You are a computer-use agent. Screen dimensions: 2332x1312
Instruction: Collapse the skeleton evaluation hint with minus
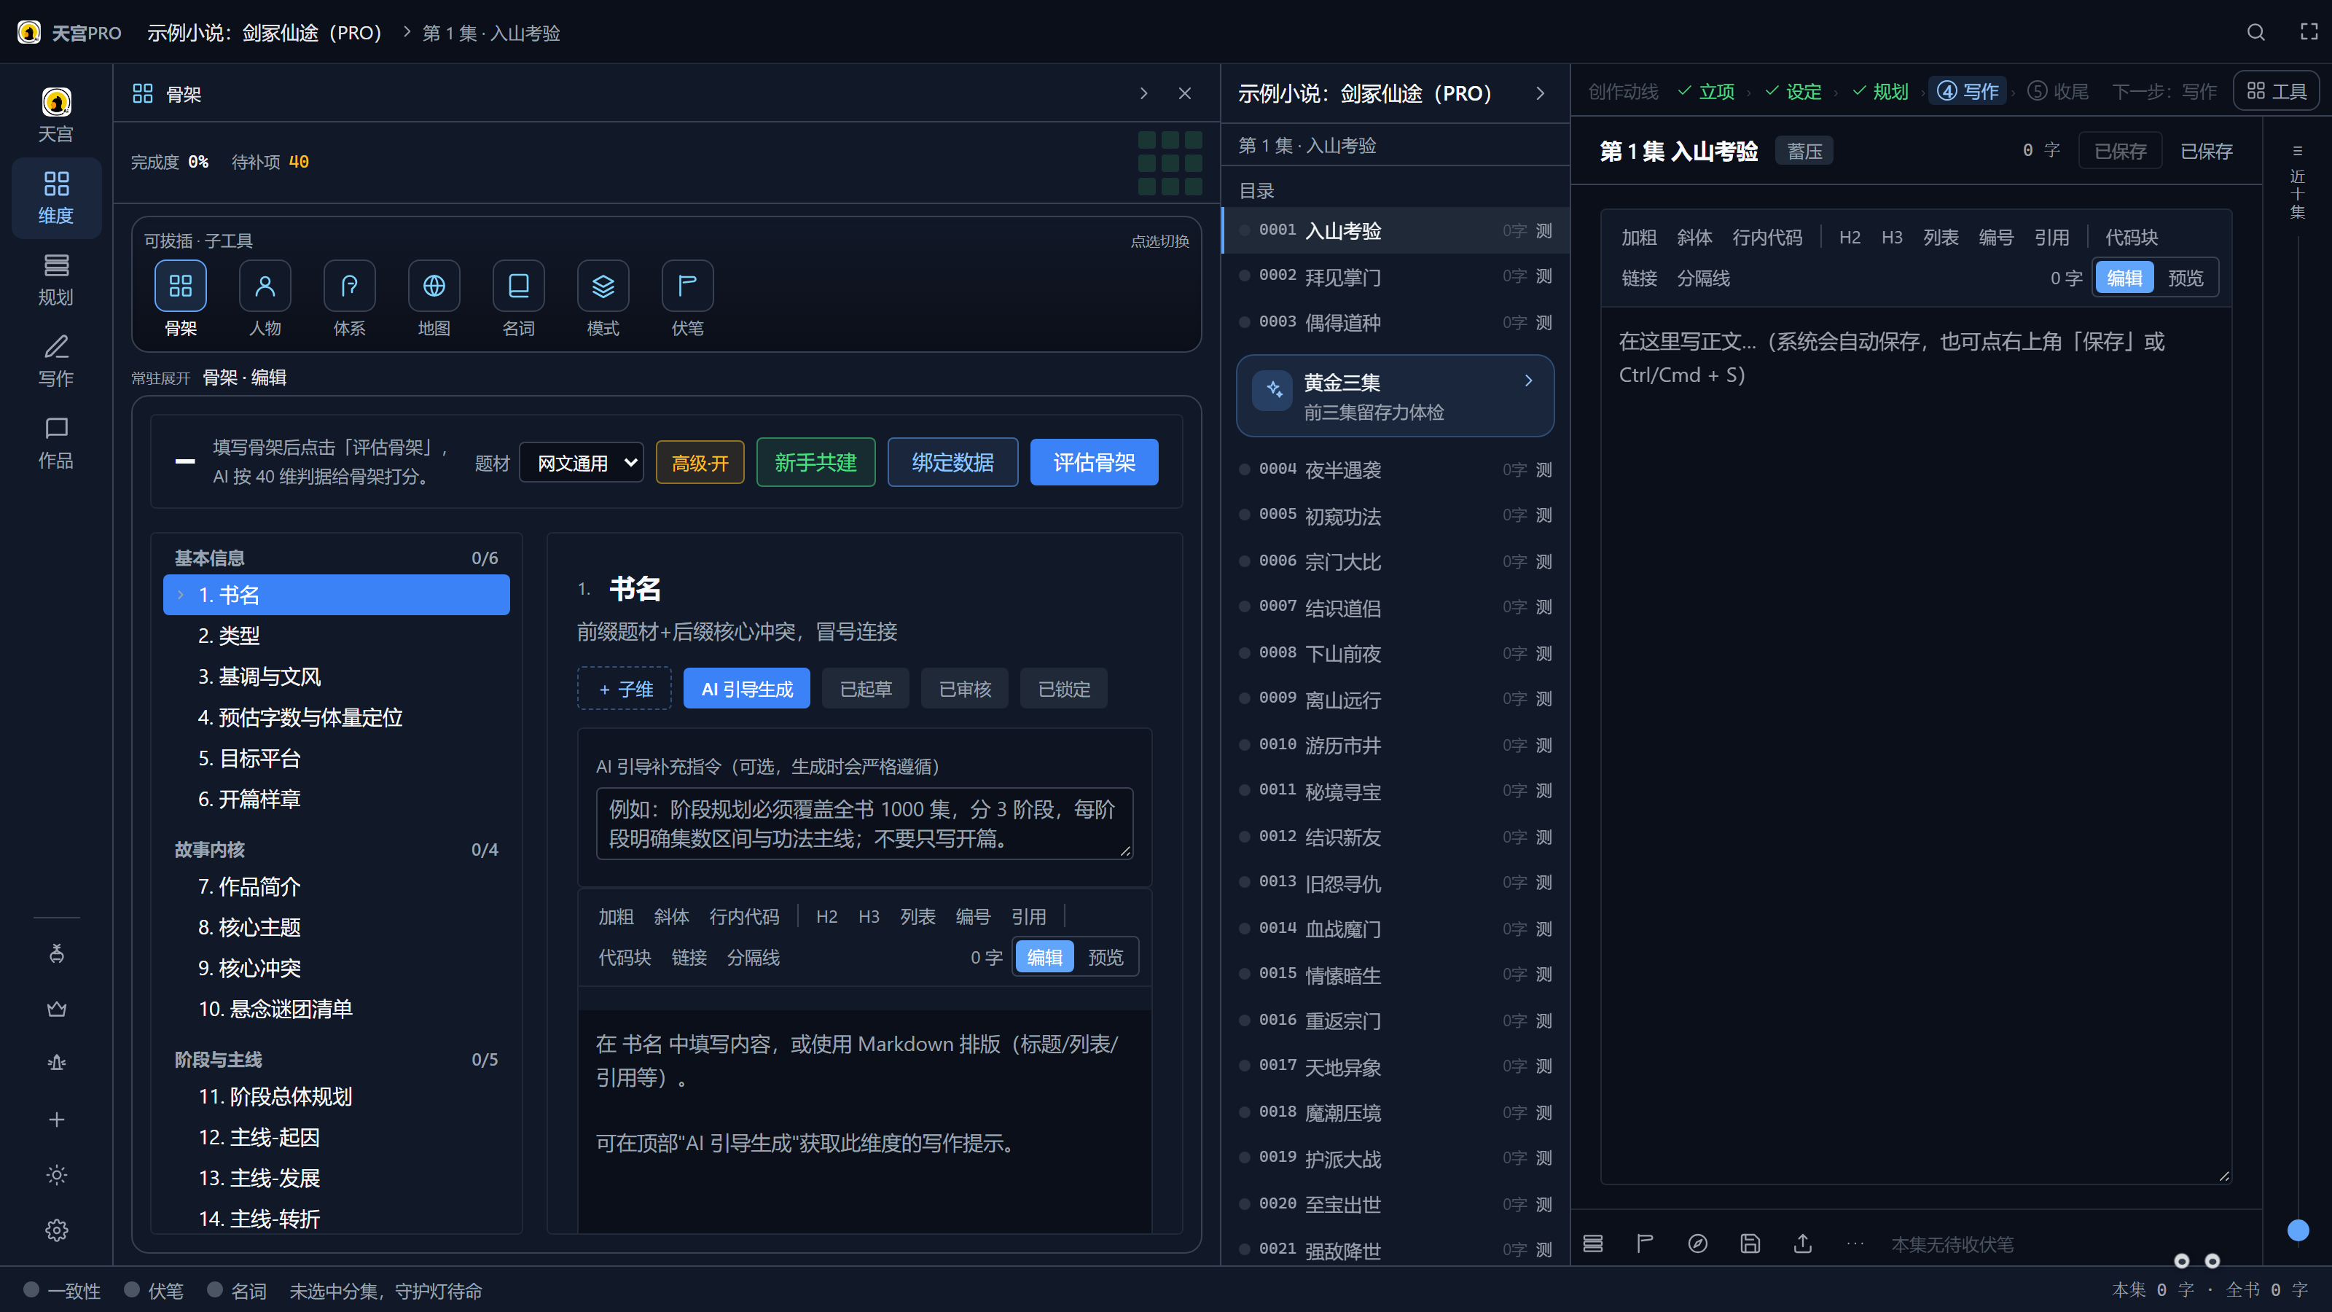click(x=184, y=462)
